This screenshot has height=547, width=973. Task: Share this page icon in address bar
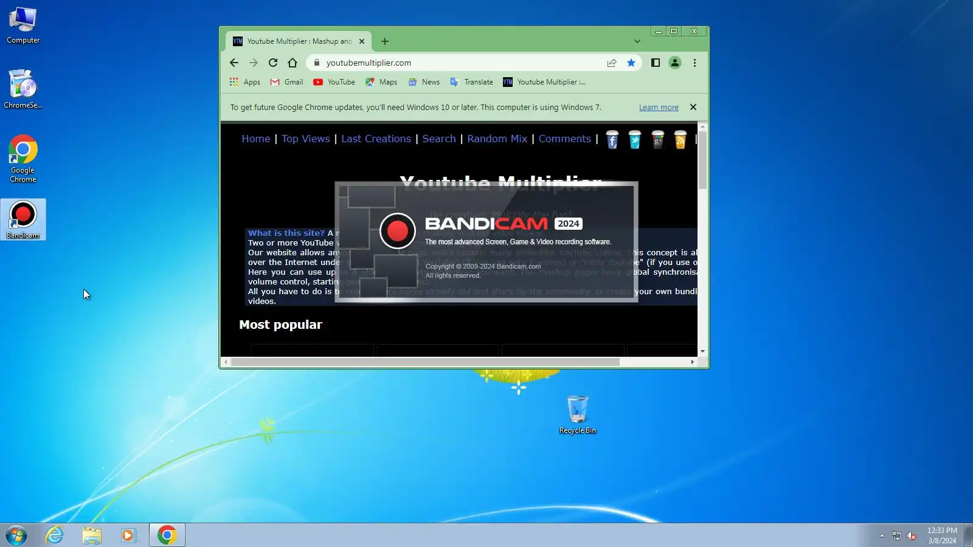pyautogui.click(x=612, y=63)
